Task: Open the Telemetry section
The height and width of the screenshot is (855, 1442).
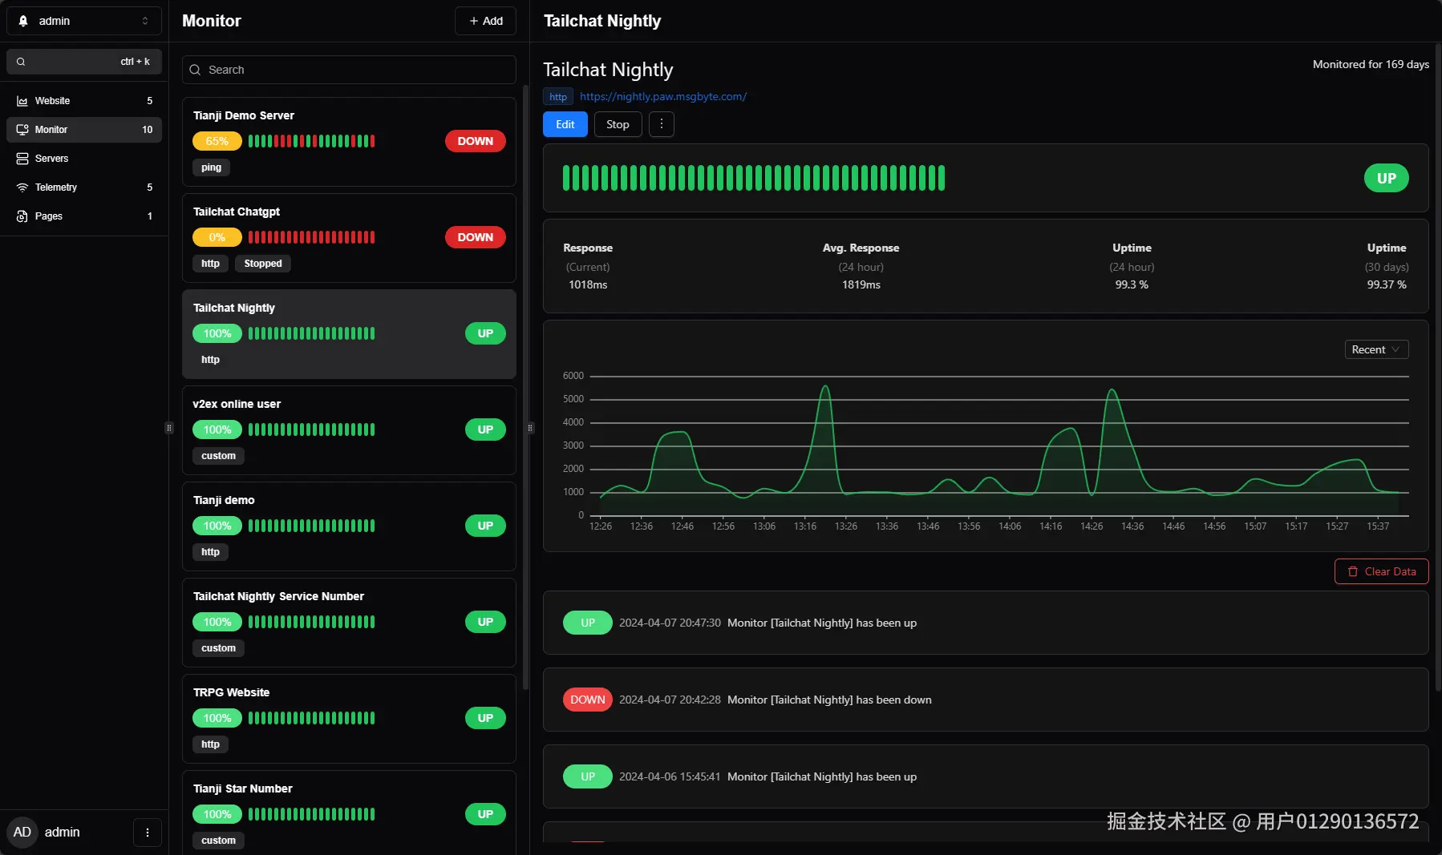Action: point(84,188)
